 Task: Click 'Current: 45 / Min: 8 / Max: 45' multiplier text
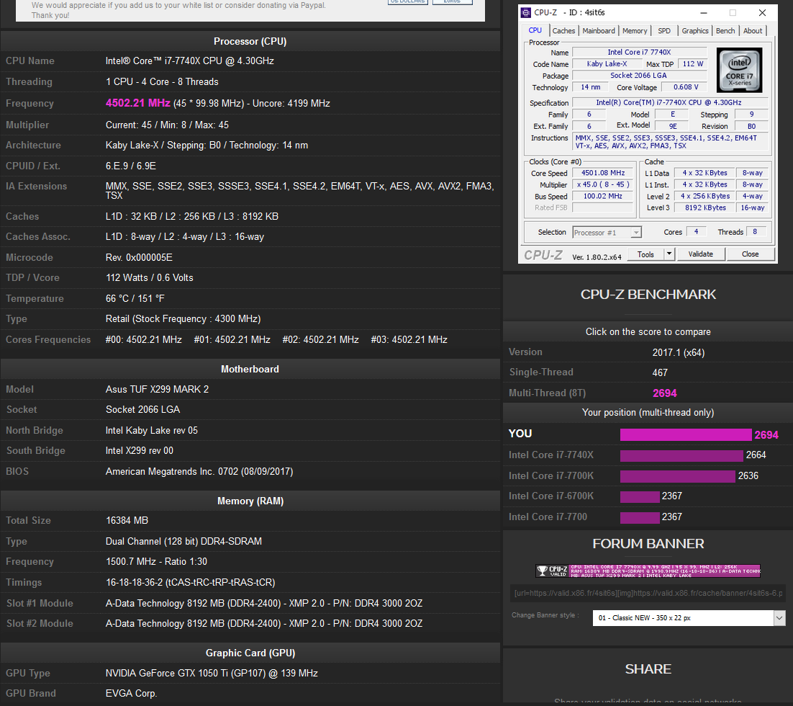(x=167, y=125)
